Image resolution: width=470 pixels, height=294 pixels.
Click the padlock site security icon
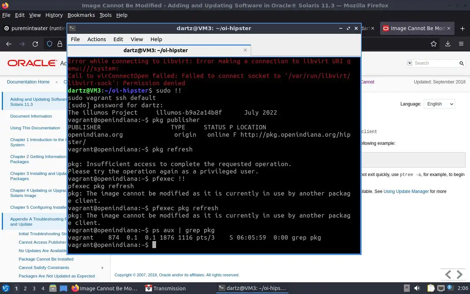60,44
